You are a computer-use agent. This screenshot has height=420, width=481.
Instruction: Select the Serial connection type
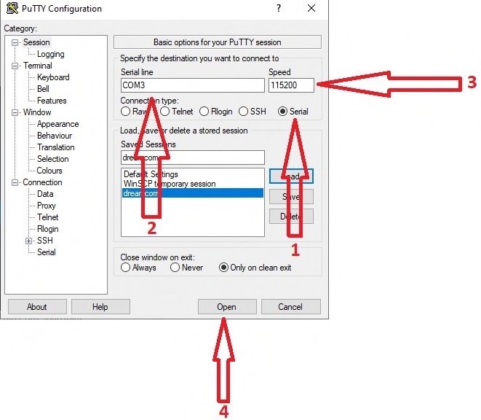tap(282, 112)
